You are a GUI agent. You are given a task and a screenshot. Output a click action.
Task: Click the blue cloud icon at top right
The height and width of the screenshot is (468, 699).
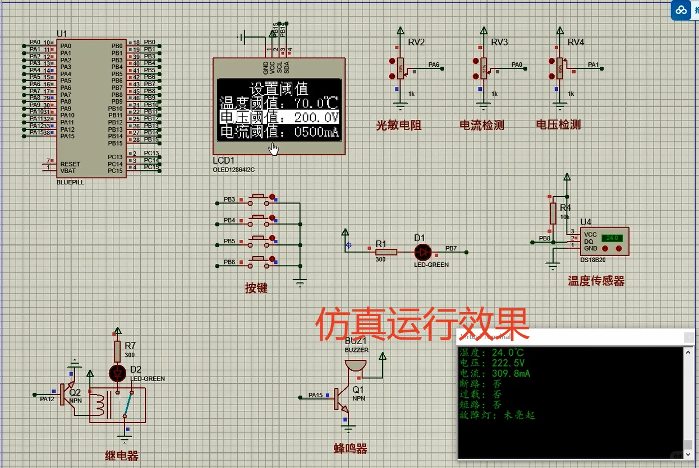click(x=681, y=10)
